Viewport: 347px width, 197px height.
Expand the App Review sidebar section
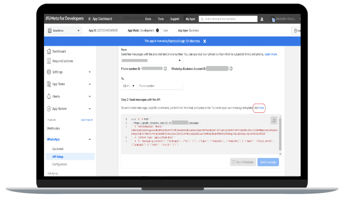(90, 109)
